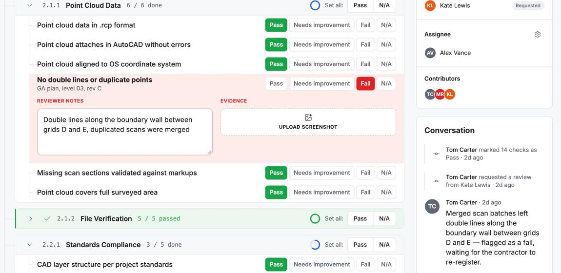Mark OS coordinate check as Fail
561x273 pixels.
365,64
